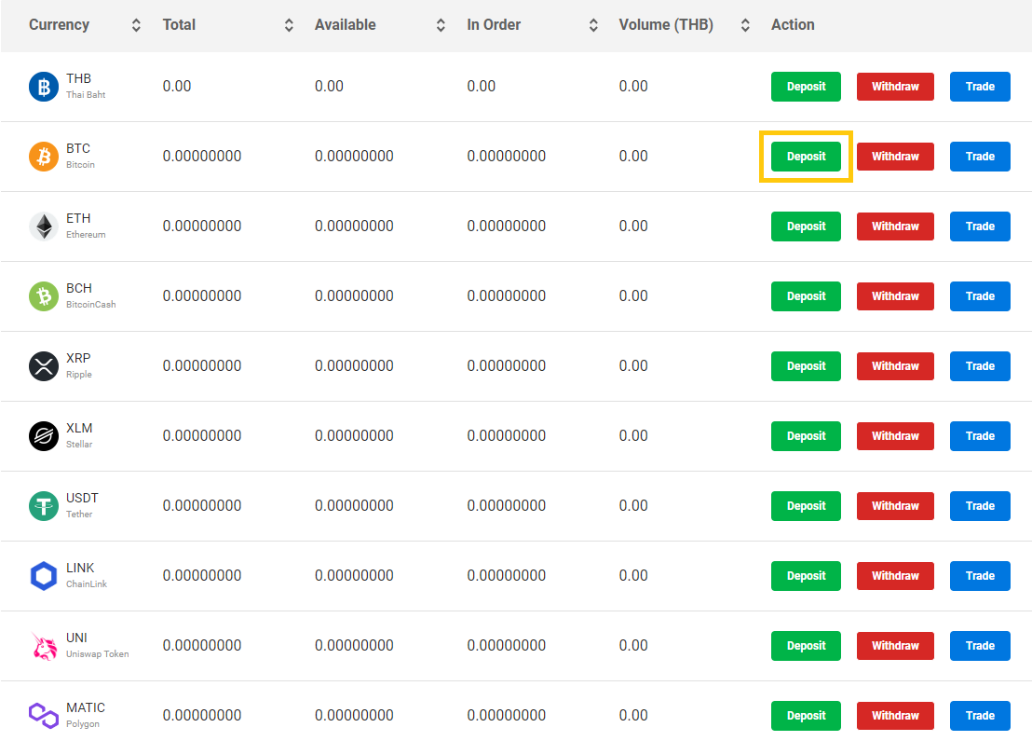Open Trade for UNI row
Screen dimensions: 1032x741
click(980, 646)
